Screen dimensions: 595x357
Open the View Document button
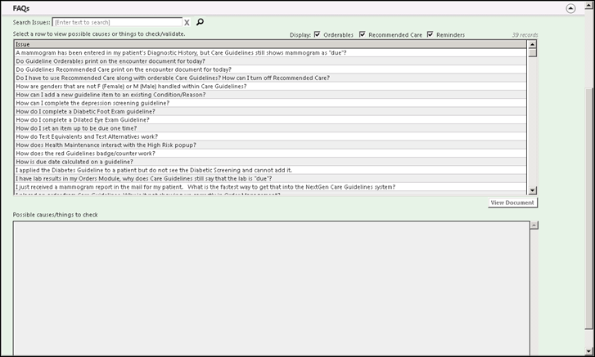click(x=512, y=203)
